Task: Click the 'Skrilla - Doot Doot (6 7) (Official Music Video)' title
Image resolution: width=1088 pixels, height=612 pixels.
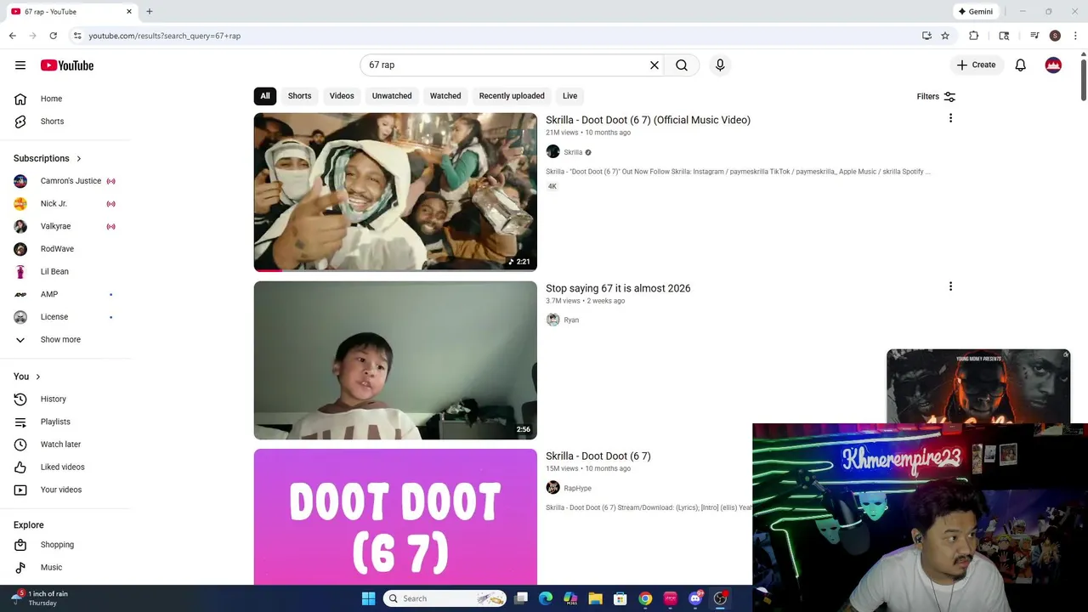Action: (648, 120)
